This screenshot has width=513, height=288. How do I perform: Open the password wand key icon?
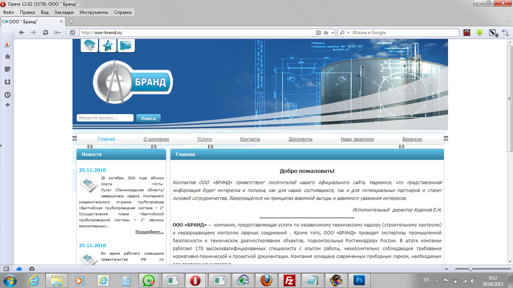[57, 33]
